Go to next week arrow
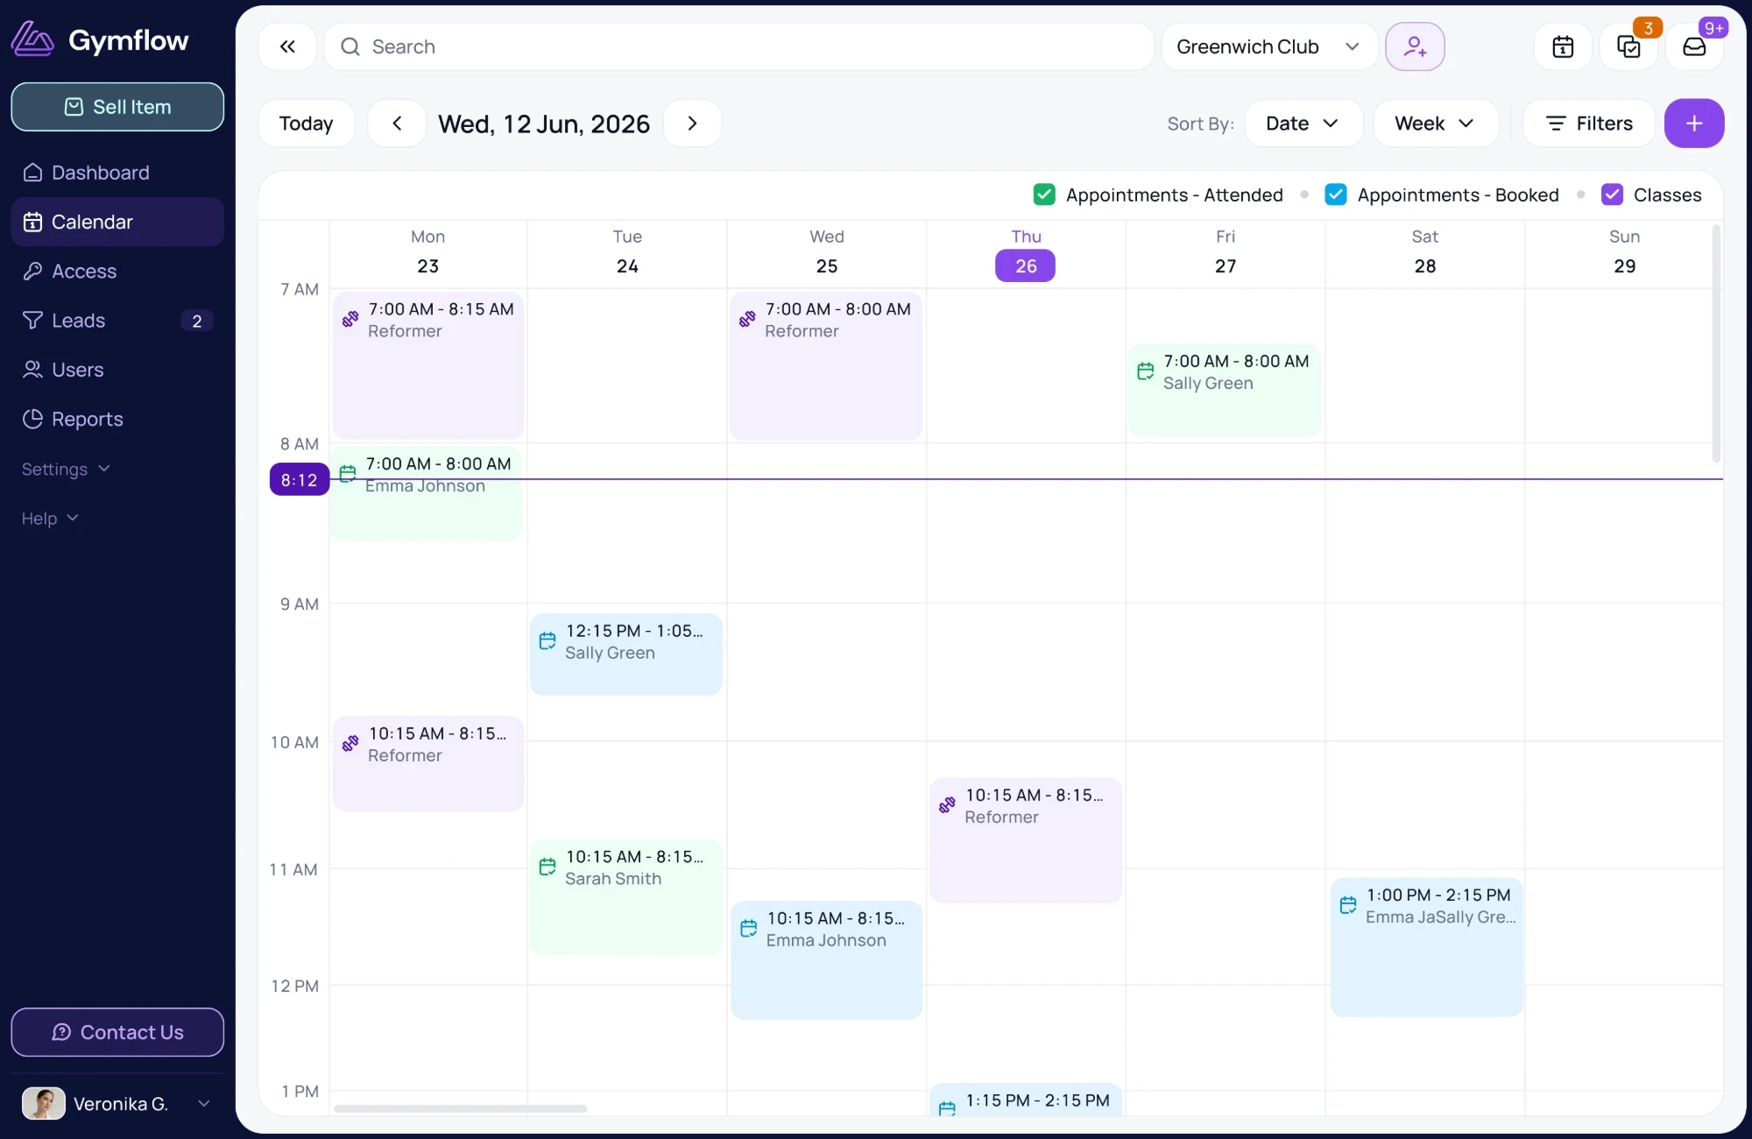Image resolution: width=1752 pixels, height=1139 pixels. [692, 124]
